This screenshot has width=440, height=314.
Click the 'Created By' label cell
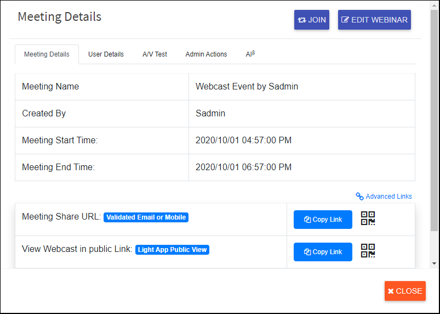pyautogui.click(x=102, y=114)
